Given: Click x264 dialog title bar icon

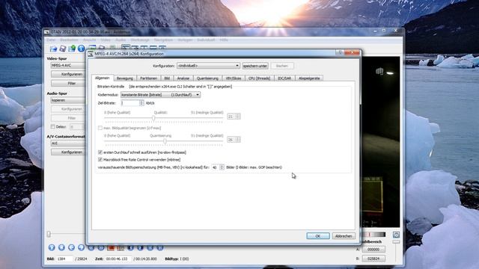Looking at the screenshot, I should tap(91, 54).
